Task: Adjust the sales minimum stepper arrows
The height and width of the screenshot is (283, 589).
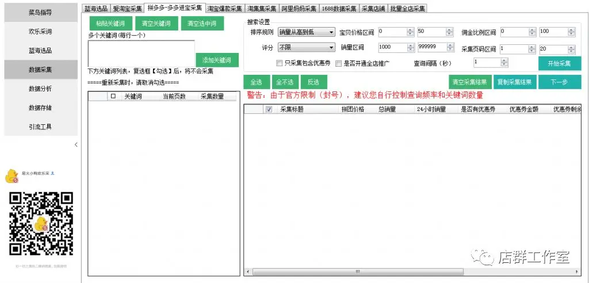Action: tap(410, 47)
